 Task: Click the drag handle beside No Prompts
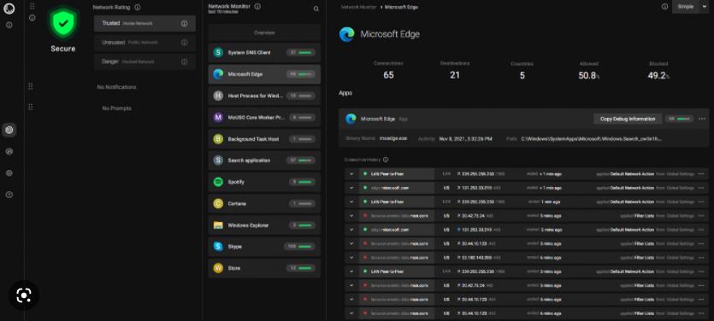click(31, 108)
